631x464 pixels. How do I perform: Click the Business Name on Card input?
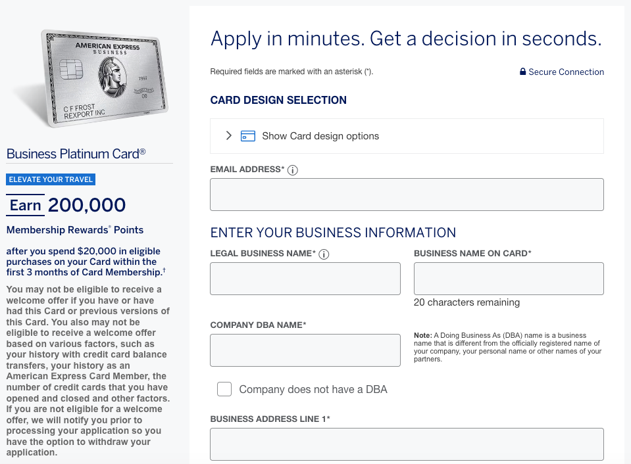coord(508,279)
